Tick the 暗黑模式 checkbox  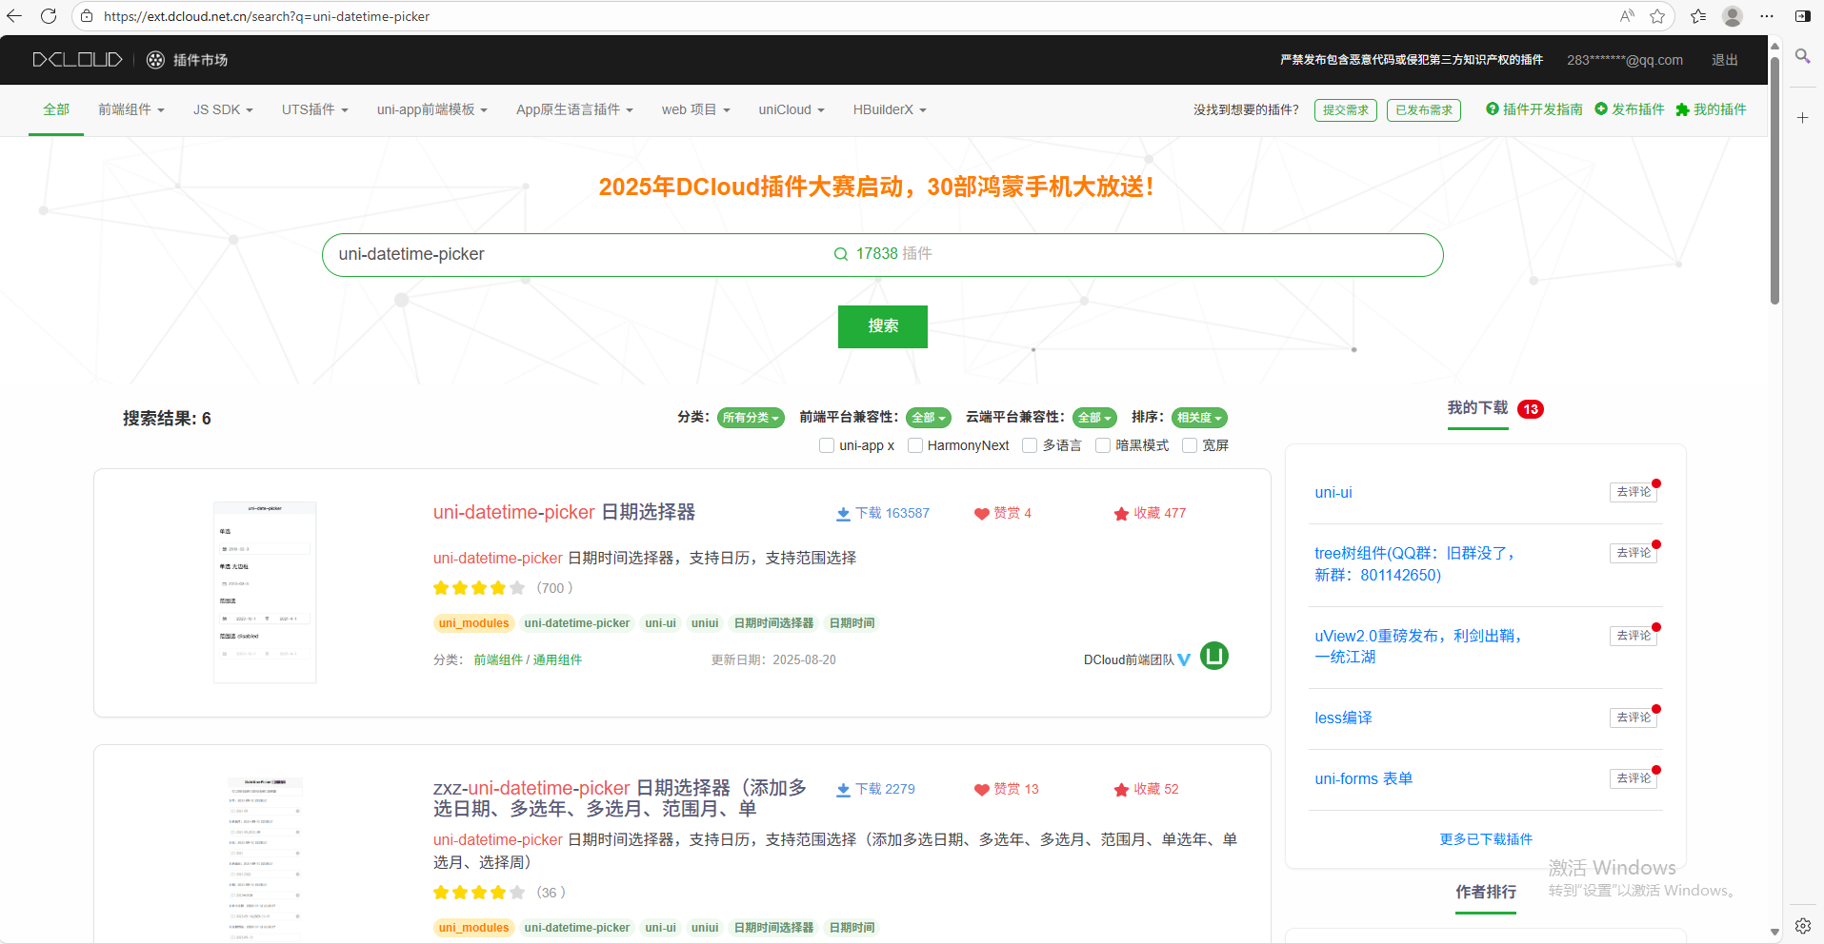click(1103, 445)
